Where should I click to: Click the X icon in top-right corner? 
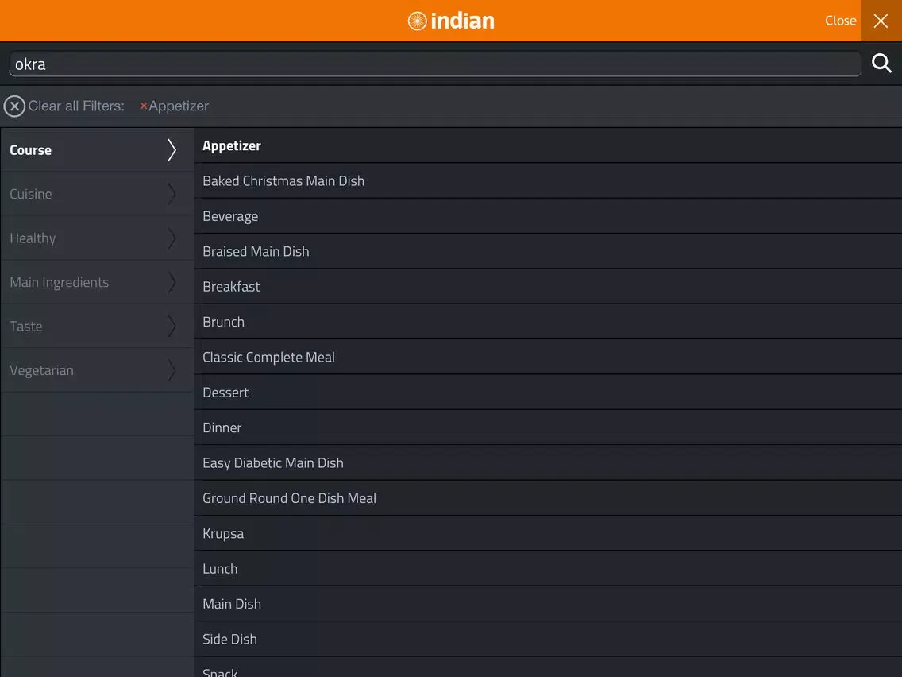[x=881, y=21]
